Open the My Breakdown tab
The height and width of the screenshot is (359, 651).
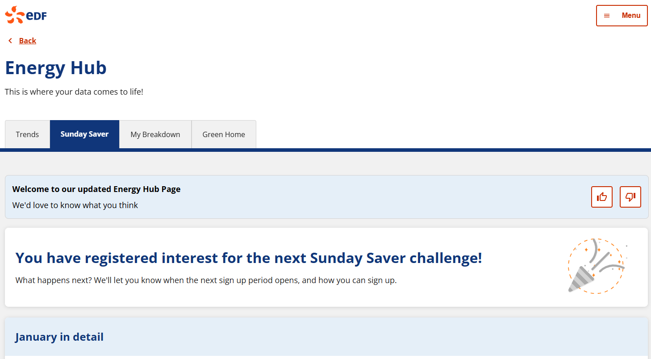tap(155, 134)
